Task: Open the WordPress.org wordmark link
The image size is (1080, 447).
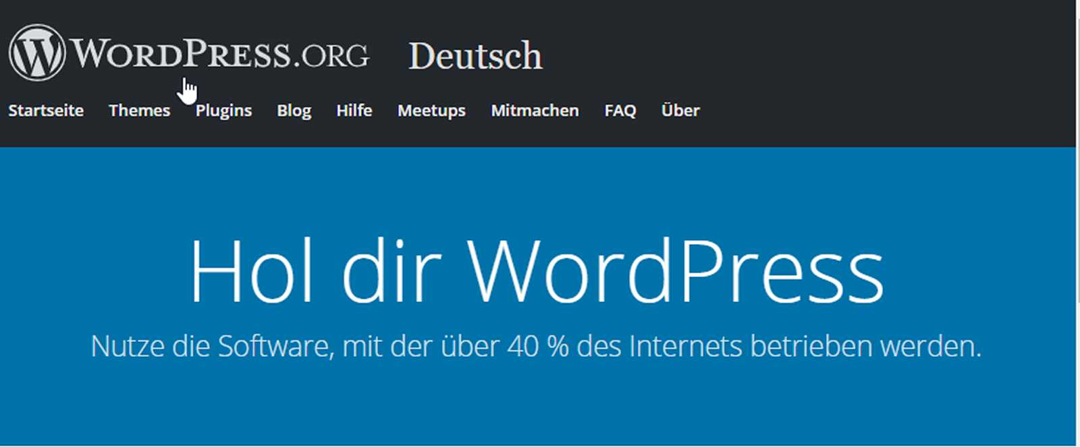Action: (220, 53)
